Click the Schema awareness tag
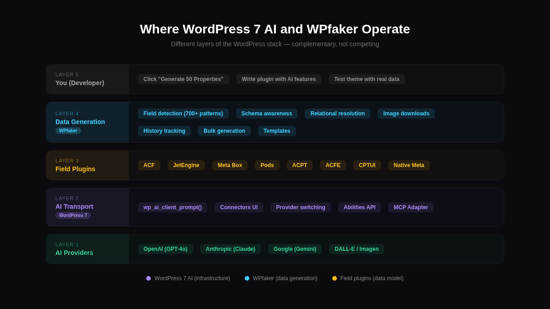This screenshot has height=309, width=550. click(x=267, y=114)
